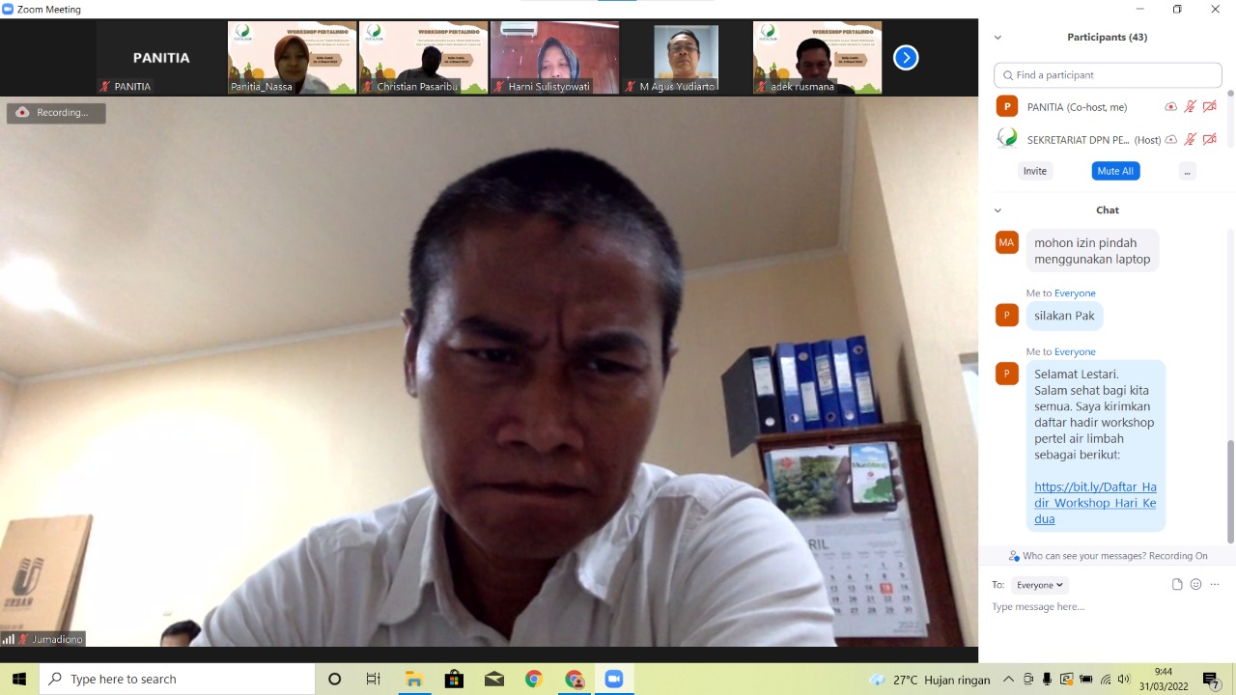Open Zoom from the Windows taskbar
Screen dimensions: 1236x695
coord(613,679)
